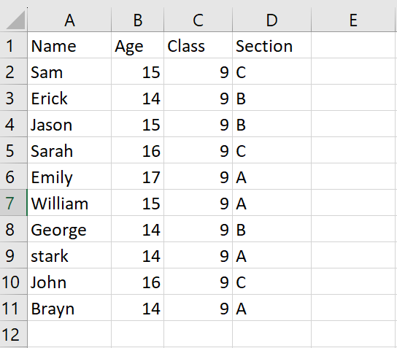
Task: Select row 12 header
Action: (x=13, y=334)
